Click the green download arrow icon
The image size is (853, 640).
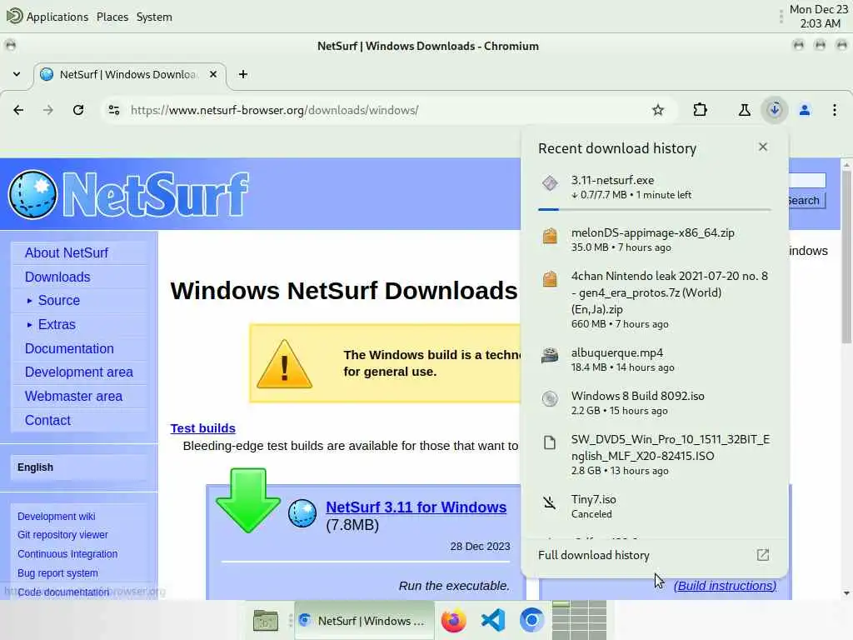pyautogui.click(x=248, y=500)
